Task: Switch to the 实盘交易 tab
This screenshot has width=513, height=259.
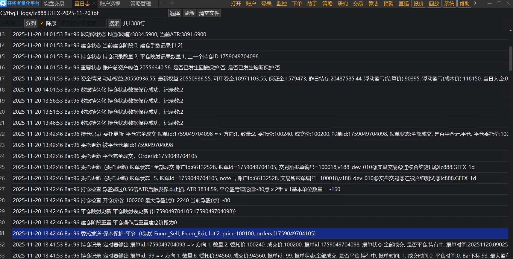Action: 54,4
